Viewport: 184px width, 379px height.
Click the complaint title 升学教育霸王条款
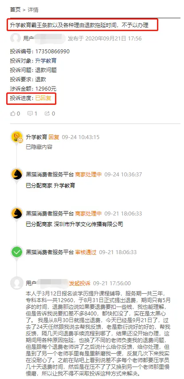pyautogui.click(x=79, y=24)
